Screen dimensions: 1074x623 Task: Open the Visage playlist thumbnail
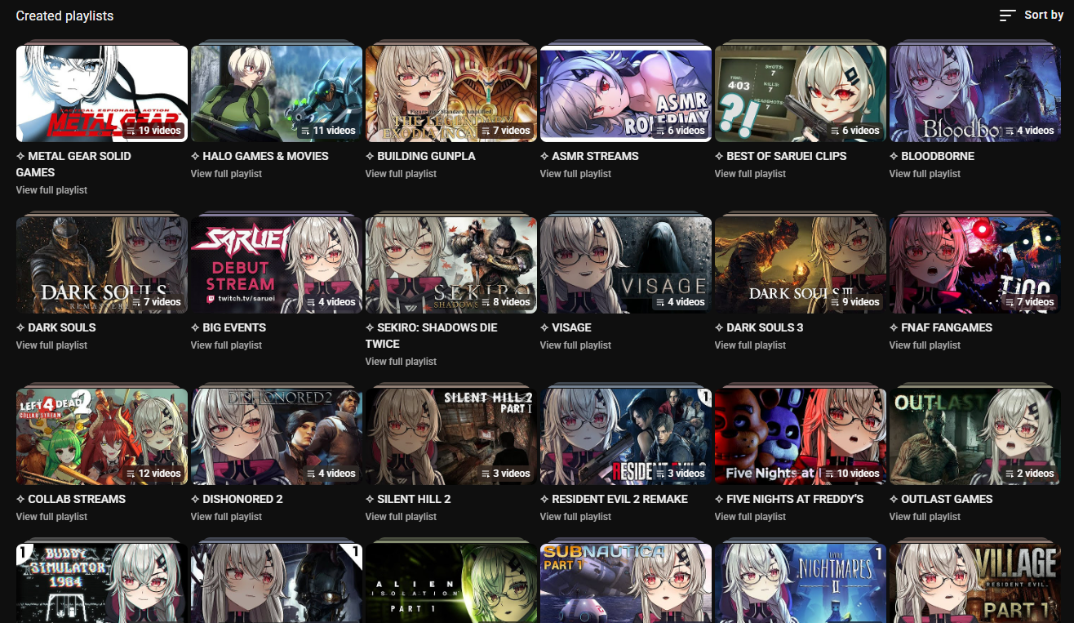pos(626,265)
